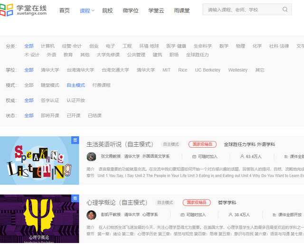Filter by the 数学 category
The width and height of the screenshot is (304, 244).
coord(224,46)
